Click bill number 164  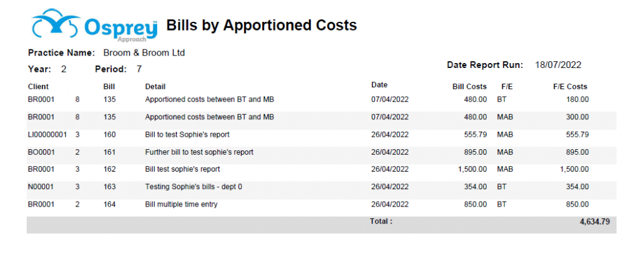tap(110, 204)
